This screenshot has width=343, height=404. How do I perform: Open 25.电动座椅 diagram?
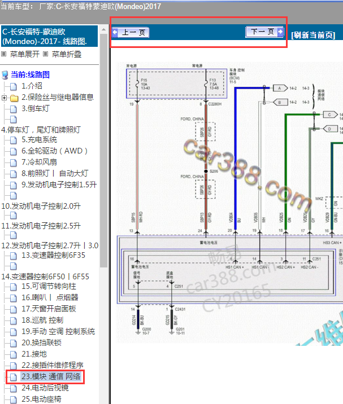pos(42,399)
